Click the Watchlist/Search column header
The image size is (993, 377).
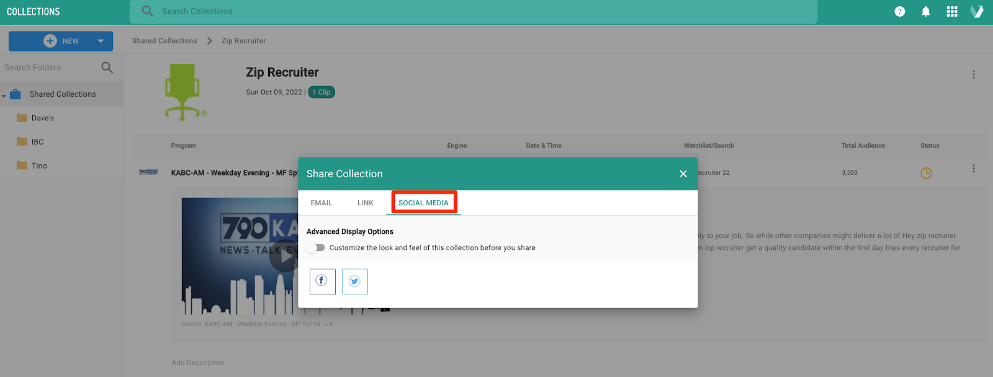pyautogui.click(x=709, y=146)
